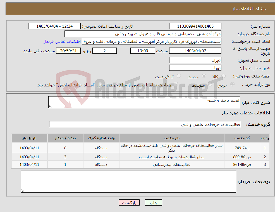
Task: Click the تعداد / مقدار column header
Action: point(65,138)
